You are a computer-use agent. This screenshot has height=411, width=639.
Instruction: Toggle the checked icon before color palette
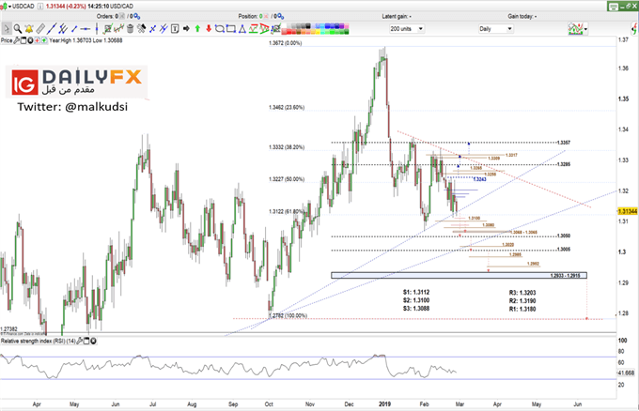276,29
